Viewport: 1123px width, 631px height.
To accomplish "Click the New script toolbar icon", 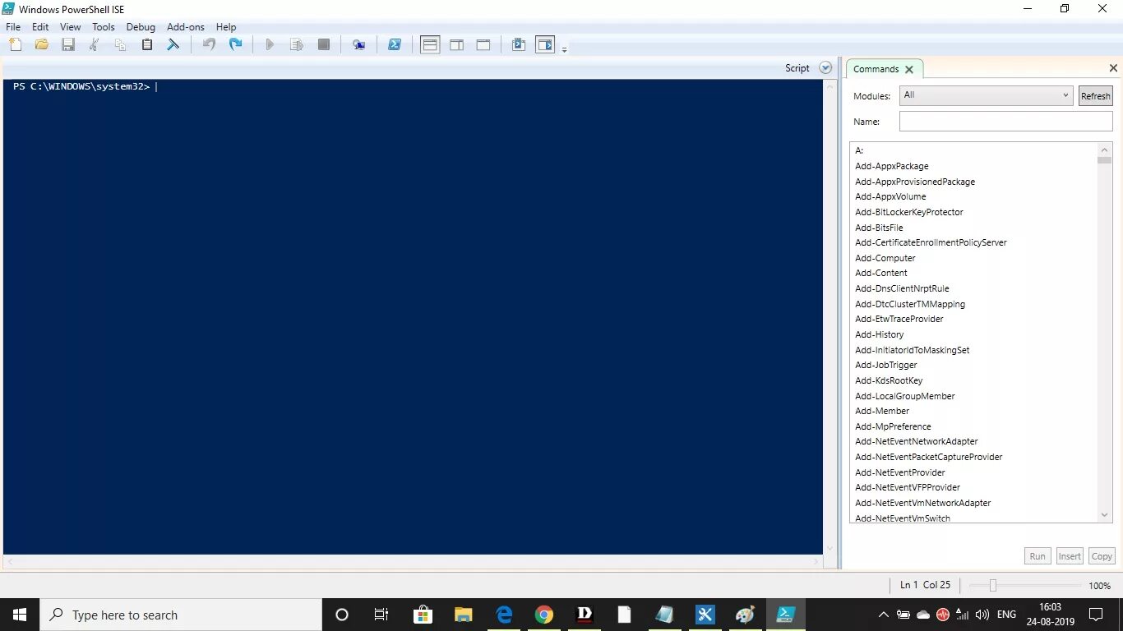I will [x=15, y=45].
